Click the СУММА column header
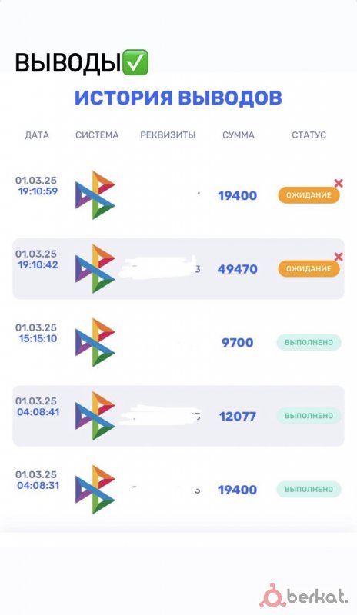The height and width of the screenshot is (615, 357). coord(238,135)
